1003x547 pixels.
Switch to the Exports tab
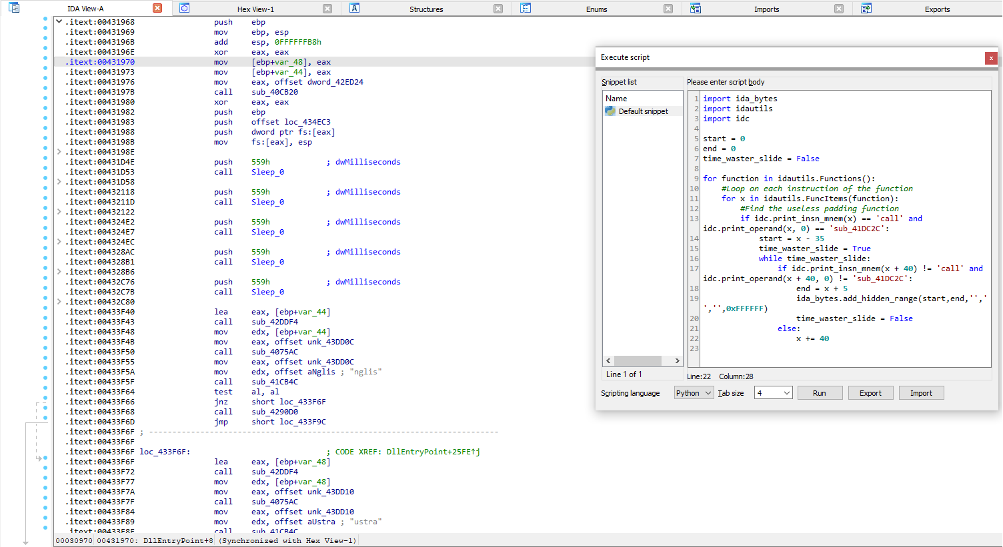(x=937, y=9)
